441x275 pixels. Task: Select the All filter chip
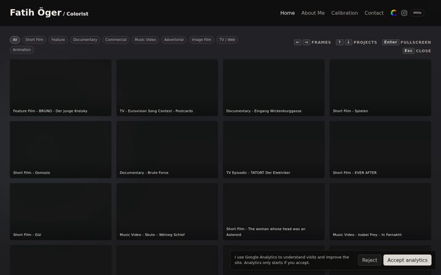coord(15,40)
